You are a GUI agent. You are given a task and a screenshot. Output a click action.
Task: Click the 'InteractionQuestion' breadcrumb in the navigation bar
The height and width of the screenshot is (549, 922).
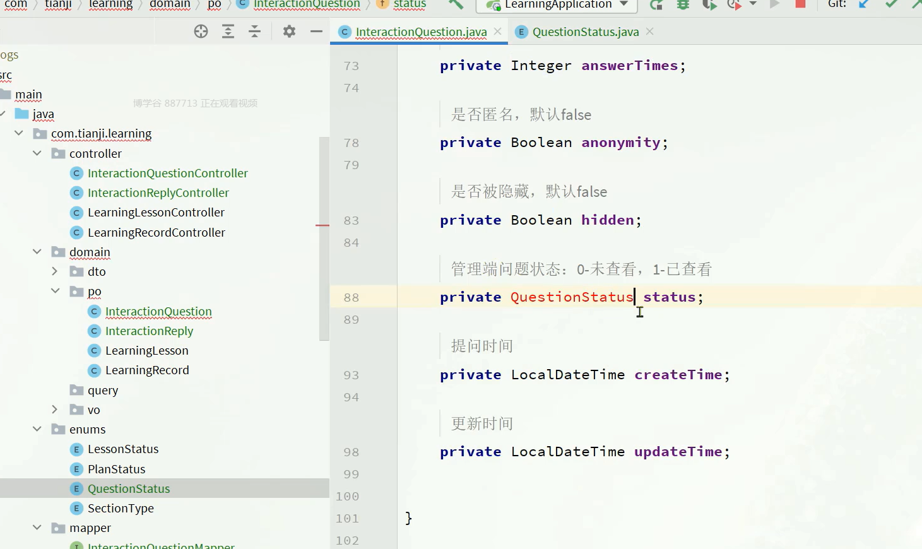(x=307, y=4)
